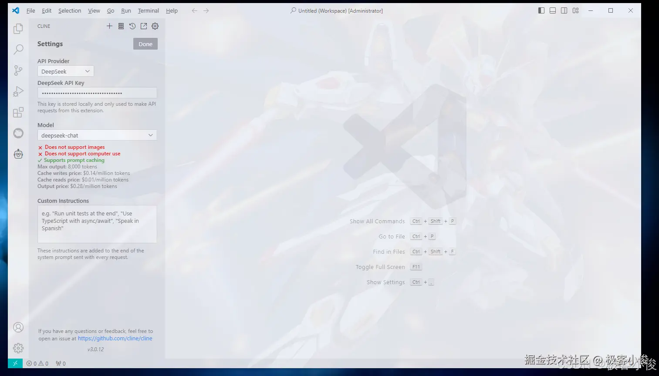Open the Accounts icon
The width and height of the screenshot is (659, 376).
(18, 327)
